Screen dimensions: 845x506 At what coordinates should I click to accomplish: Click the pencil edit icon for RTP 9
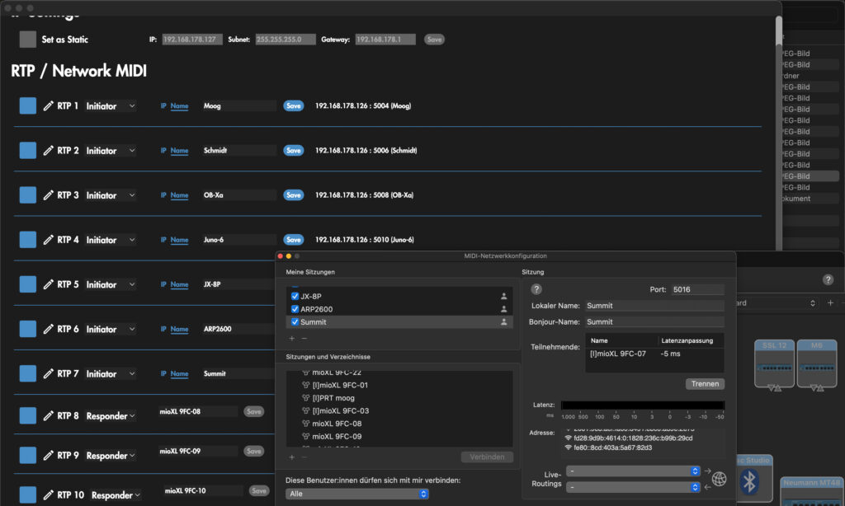point(48,456)
